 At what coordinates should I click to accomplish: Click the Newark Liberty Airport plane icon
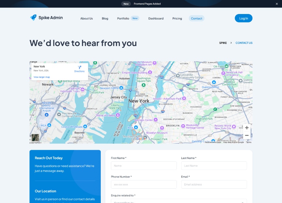pyautogui.click(x=46, y=115)
